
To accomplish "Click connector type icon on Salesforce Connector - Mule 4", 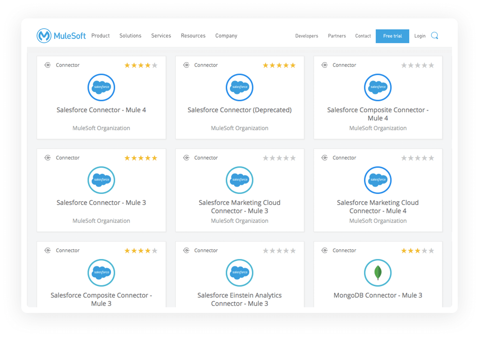I will [48, 65].
